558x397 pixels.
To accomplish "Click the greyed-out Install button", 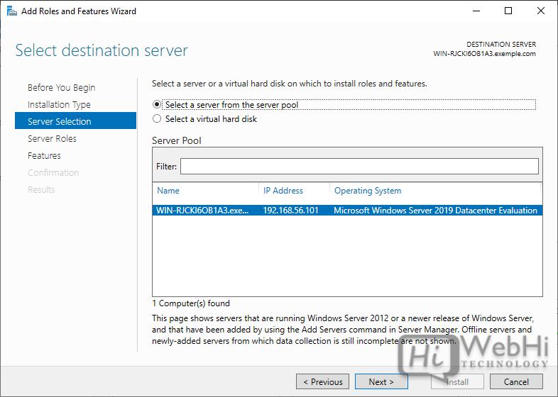I will click(x=457, y=381).
